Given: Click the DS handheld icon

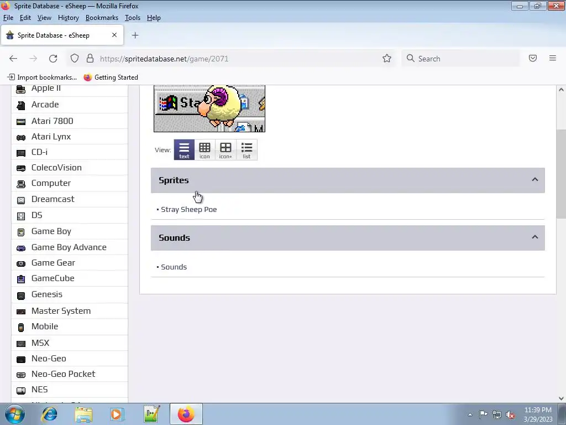Looking at the screenshot, I should [21, 216].
